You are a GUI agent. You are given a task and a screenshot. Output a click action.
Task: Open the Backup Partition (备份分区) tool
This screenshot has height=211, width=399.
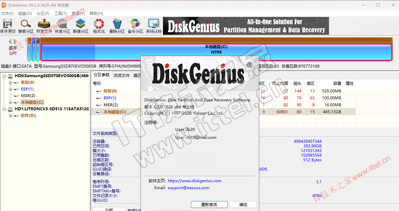[135, 26]
